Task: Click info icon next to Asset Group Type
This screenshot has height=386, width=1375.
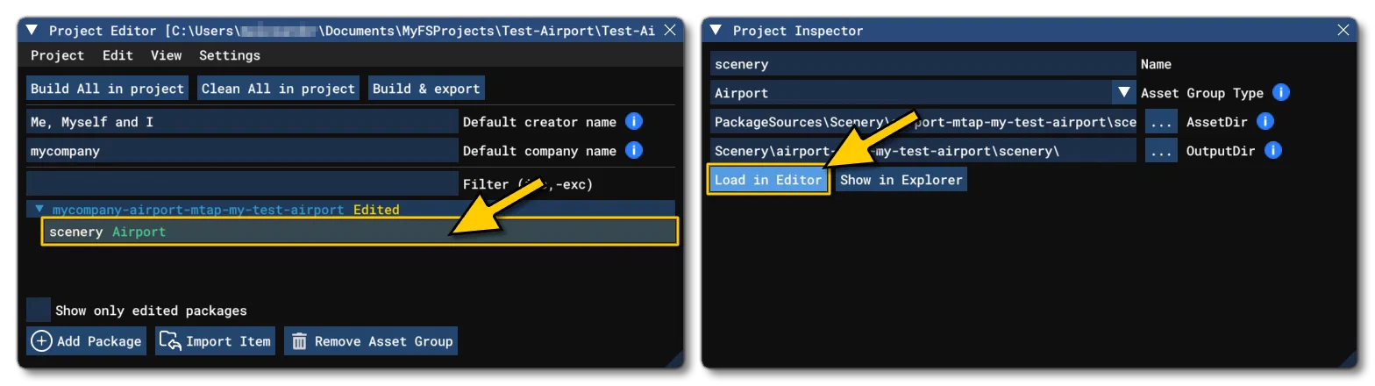Action: 1280,92
